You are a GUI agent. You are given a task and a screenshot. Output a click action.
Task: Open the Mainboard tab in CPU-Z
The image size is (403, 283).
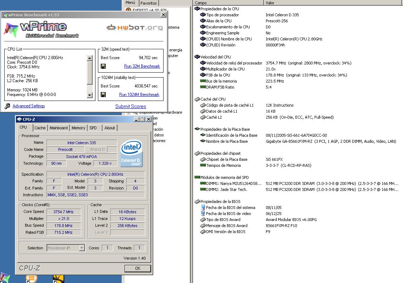59,128
